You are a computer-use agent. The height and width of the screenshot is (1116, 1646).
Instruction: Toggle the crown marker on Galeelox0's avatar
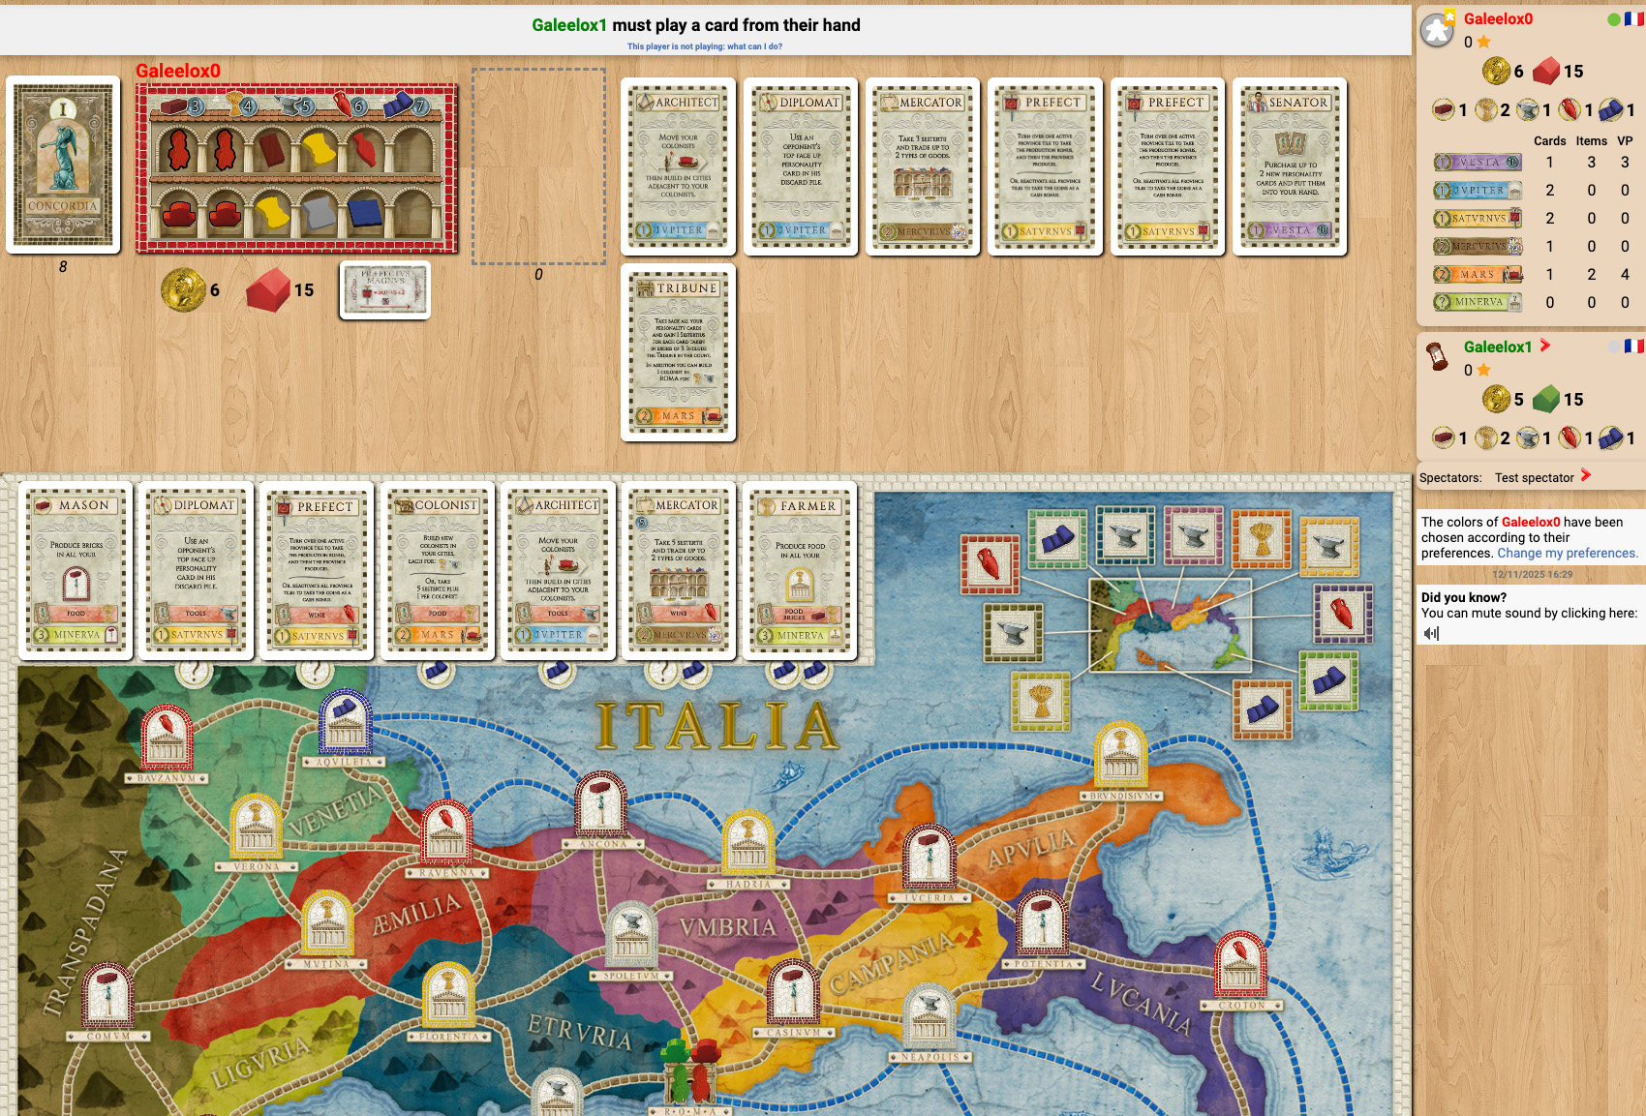tap(1449, 17)
